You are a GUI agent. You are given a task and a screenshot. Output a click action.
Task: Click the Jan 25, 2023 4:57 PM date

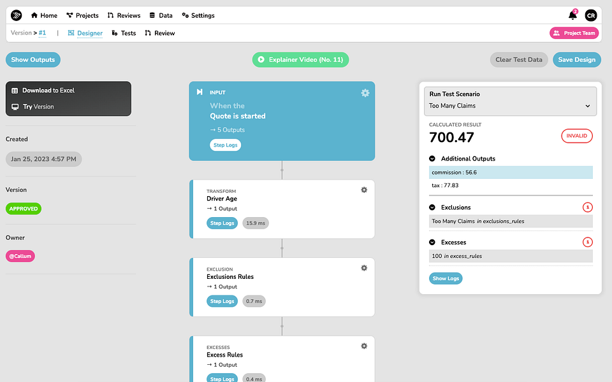pos(44,159)
